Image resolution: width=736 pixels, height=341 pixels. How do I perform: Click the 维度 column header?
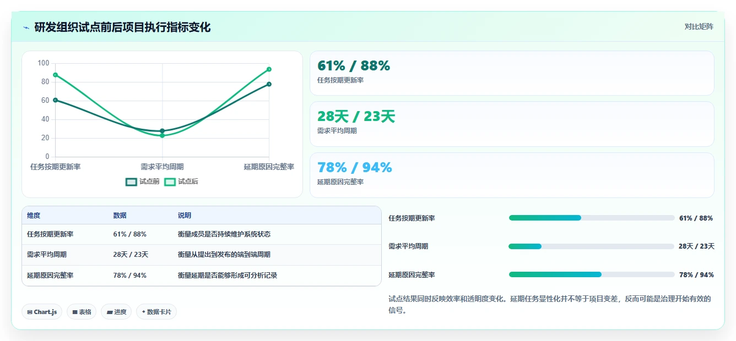tap(34, 216)
